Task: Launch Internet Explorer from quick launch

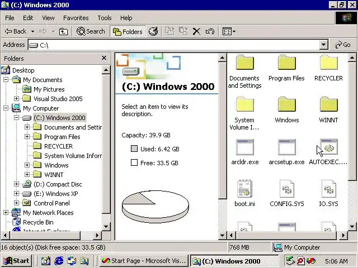Action: click(x=59, y=261)
